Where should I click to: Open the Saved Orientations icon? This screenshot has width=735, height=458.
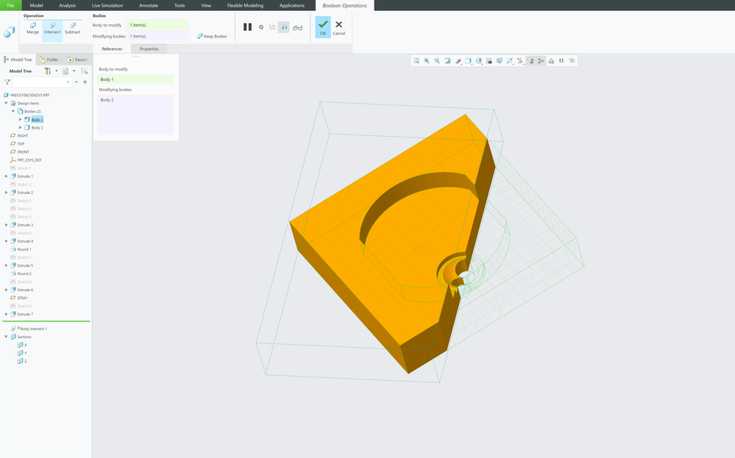point(478,61)
